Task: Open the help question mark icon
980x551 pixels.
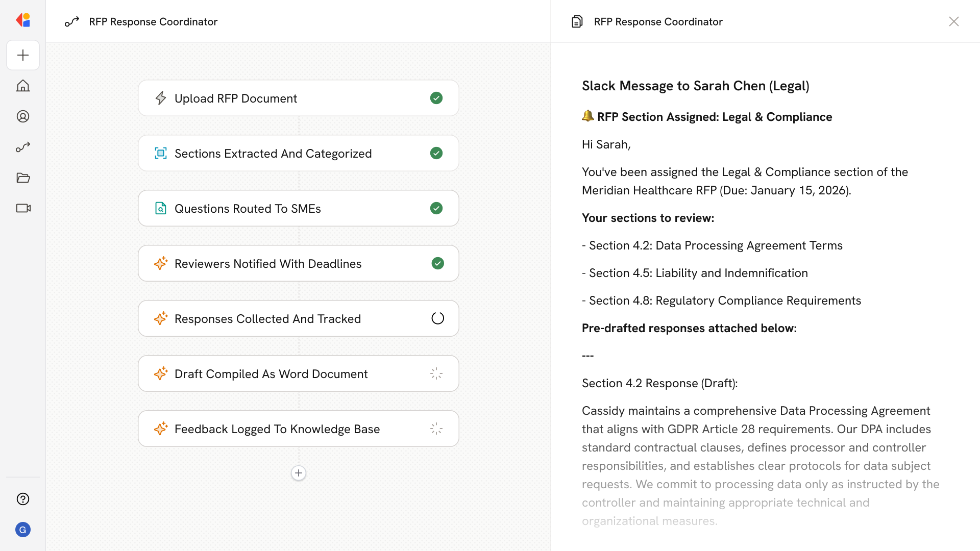Action: click(23, 499)
